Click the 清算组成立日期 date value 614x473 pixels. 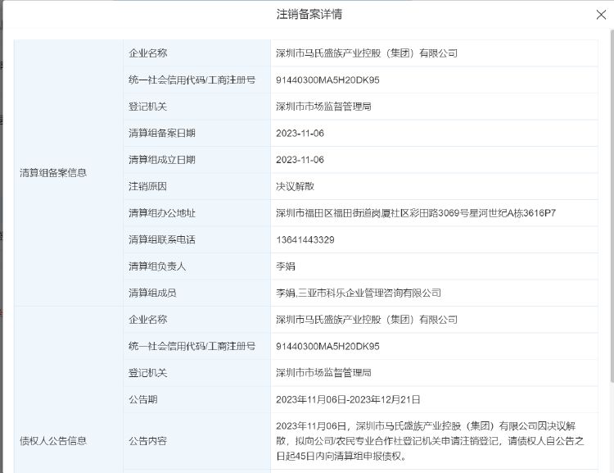click(300, 160)
